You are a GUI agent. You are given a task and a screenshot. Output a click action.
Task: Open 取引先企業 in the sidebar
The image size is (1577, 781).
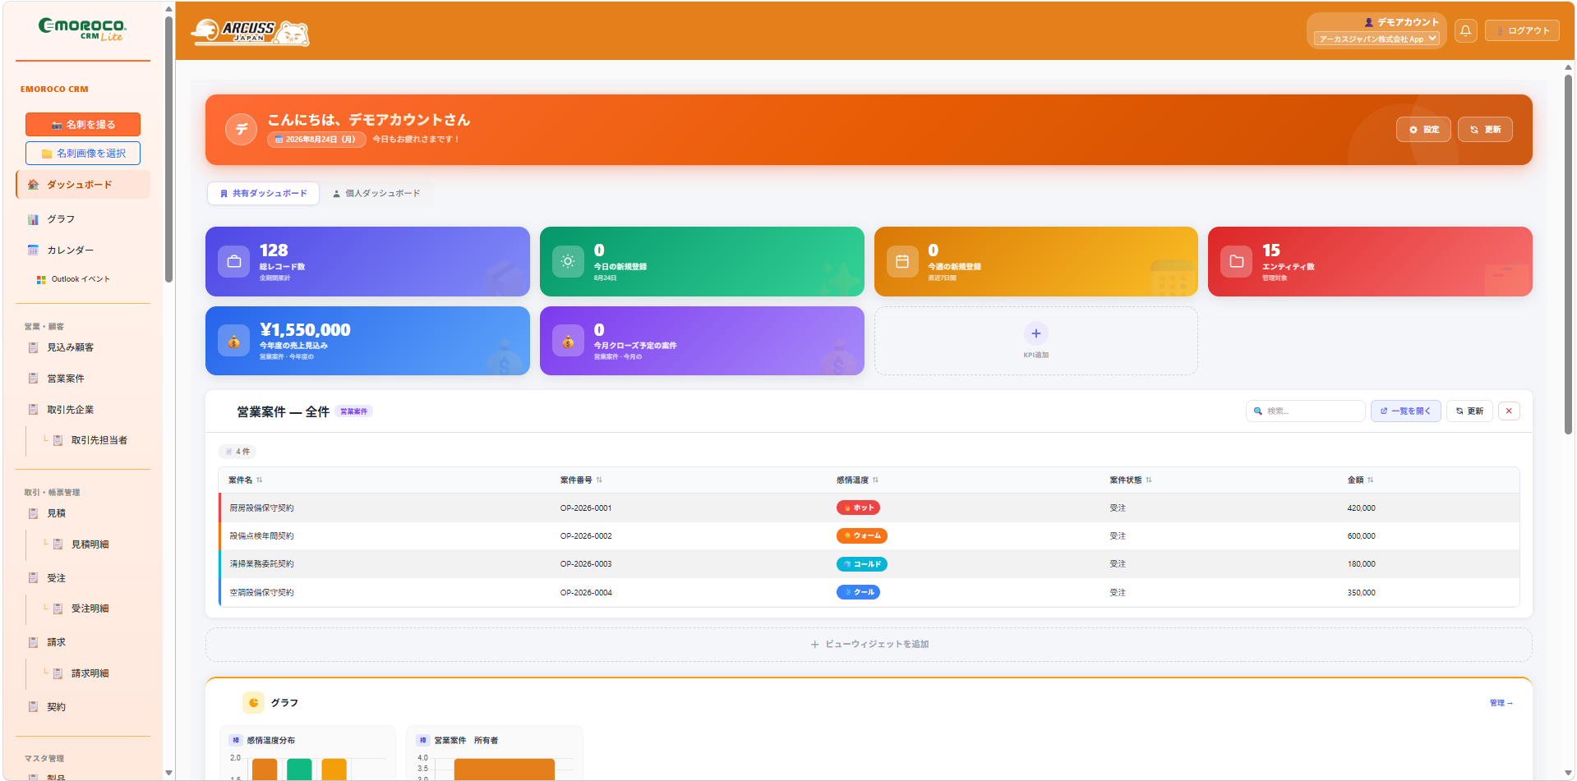coord(70,410)
